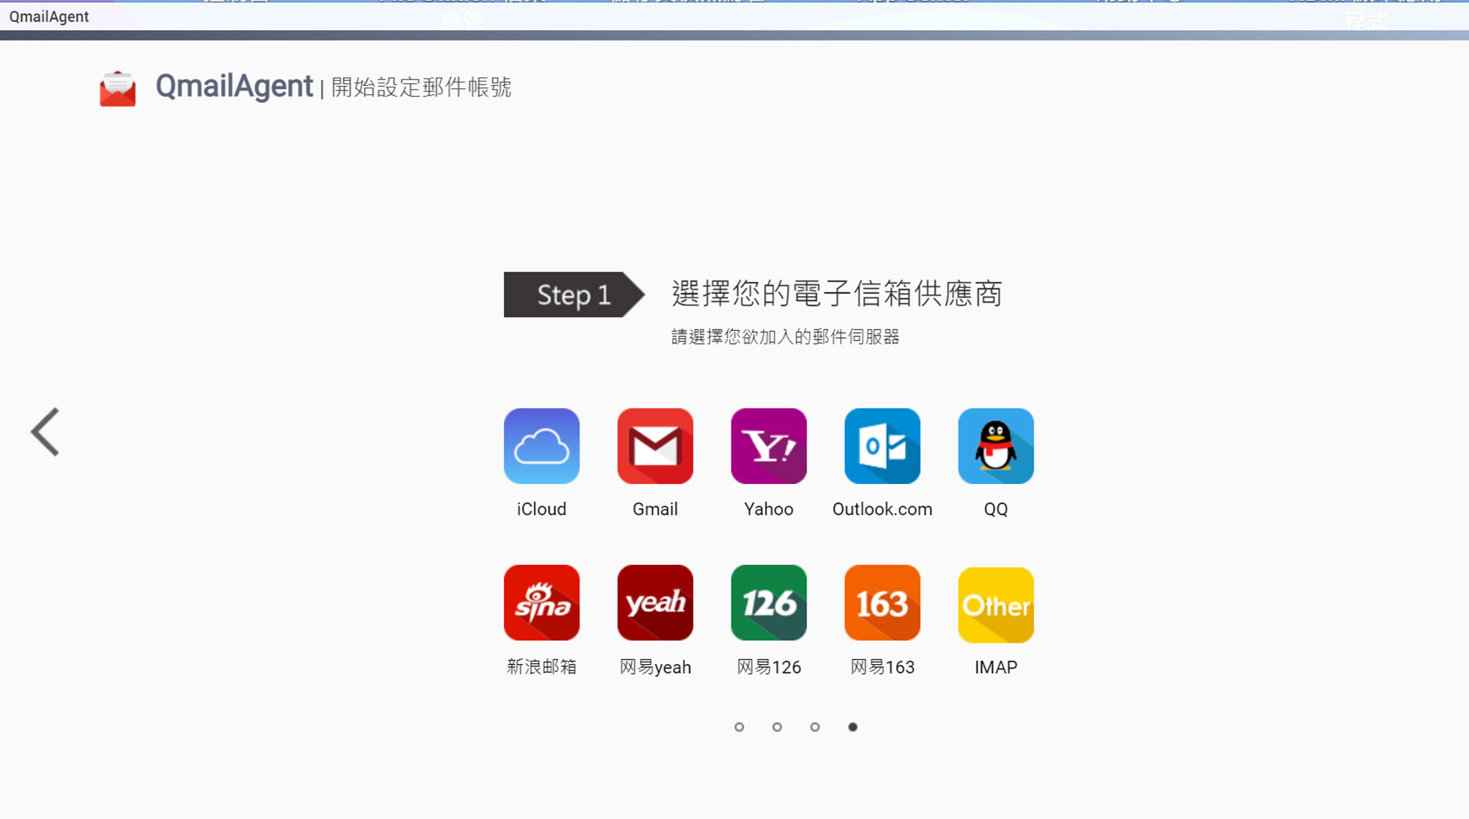This screenshot has width=1469, height=819.
Task: Jump to the third page dot
Action: (x=815, y=727)
